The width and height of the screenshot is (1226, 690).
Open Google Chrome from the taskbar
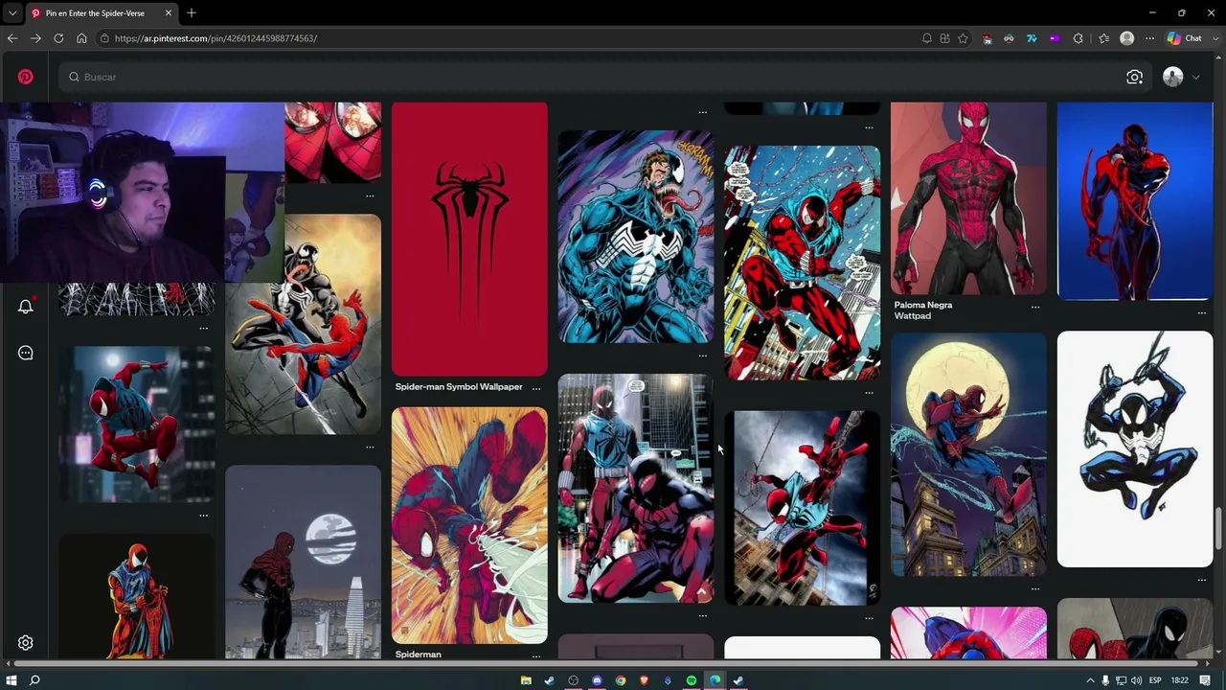point(621,680)
